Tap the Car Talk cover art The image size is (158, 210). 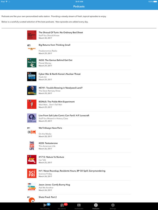(32, 159)
